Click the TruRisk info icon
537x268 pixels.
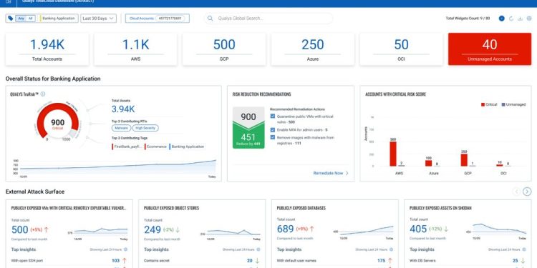tap(43, 94)
